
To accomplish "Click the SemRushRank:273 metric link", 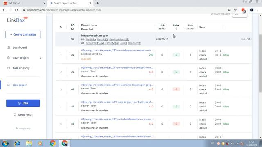I will point(120,40).
